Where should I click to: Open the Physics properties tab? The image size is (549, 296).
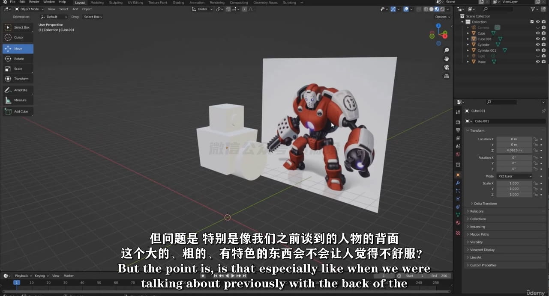[458, 199]
